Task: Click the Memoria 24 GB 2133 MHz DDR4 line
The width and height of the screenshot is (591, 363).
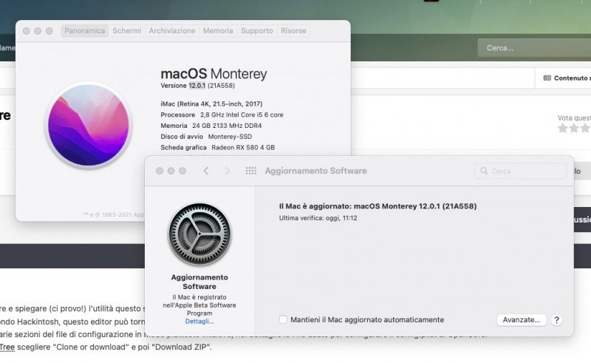Action: [211, 126]
